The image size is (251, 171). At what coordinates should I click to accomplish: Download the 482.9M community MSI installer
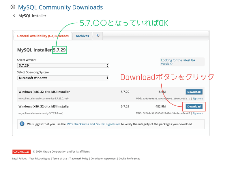coord(194,107)
